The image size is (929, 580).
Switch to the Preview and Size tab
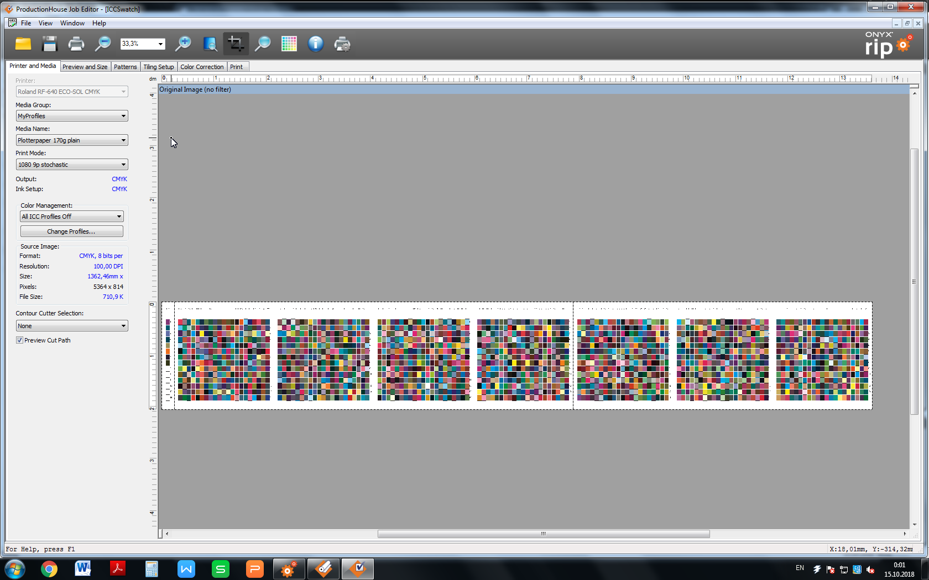click(x=85, y=67)
